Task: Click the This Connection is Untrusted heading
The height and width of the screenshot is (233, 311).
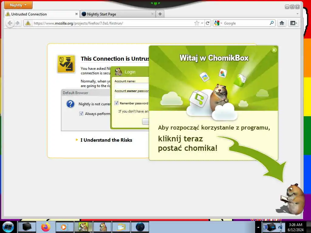Action: pos(115,59)
